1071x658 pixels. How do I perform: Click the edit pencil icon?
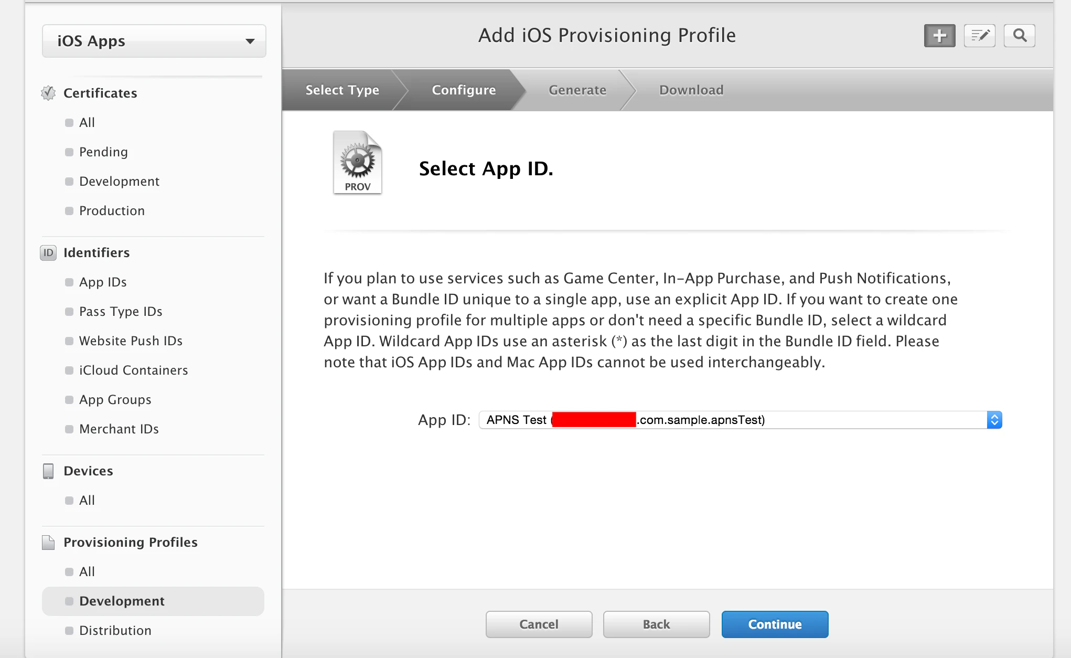point(979,36)
